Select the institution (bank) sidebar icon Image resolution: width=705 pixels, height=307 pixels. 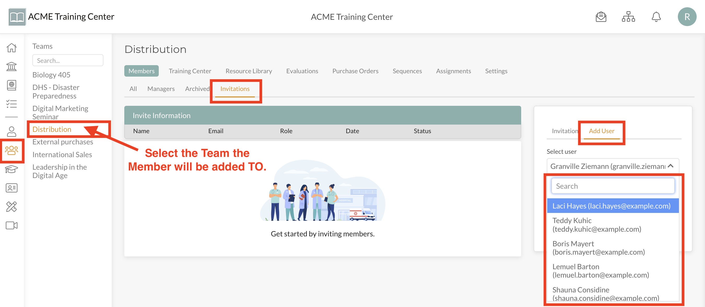pyautogui.click(x=11, y=66)
